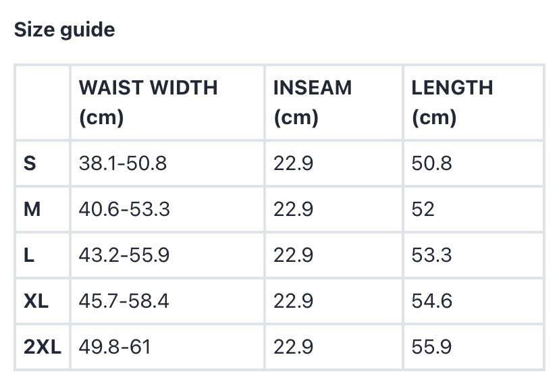Click the LENGTH (cm) column header
This screenshot has width=559, height=382.
pos(452,103)
